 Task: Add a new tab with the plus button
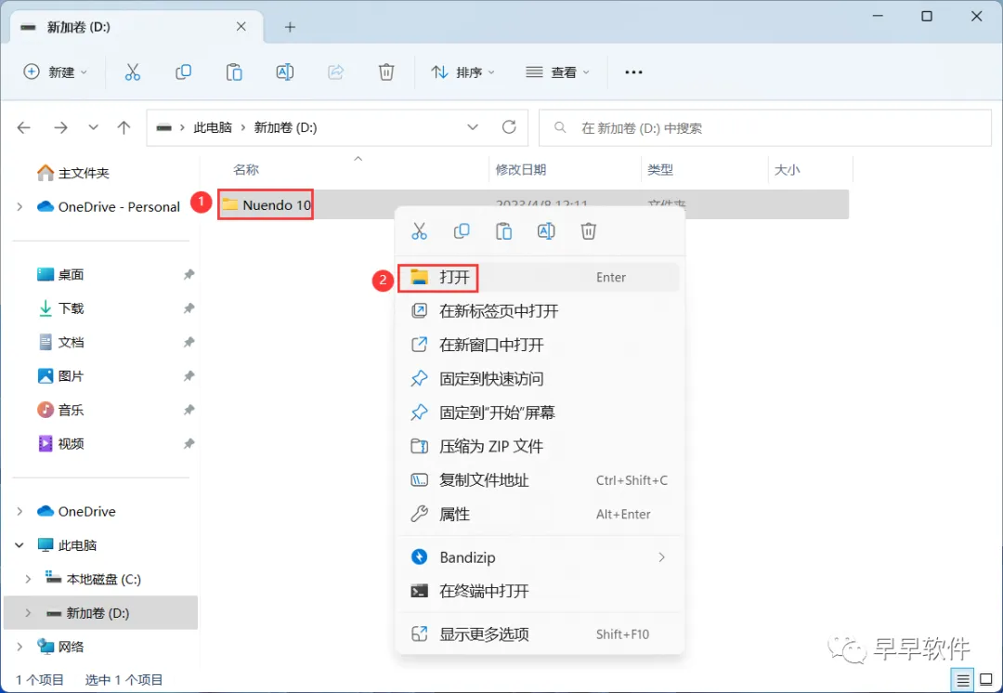(290, 27)
